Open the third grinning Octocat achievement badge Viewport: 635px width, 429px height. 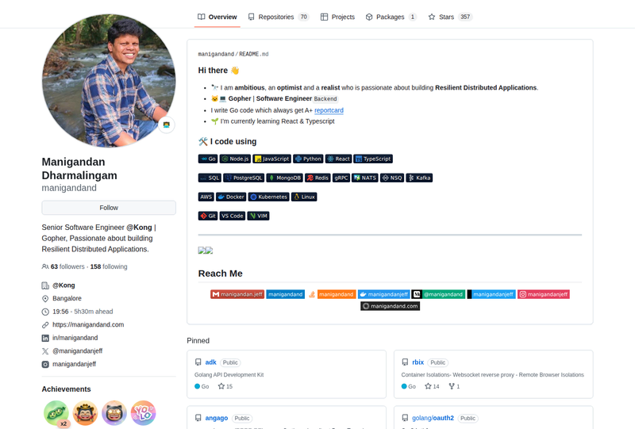click(x=114, y=413)
